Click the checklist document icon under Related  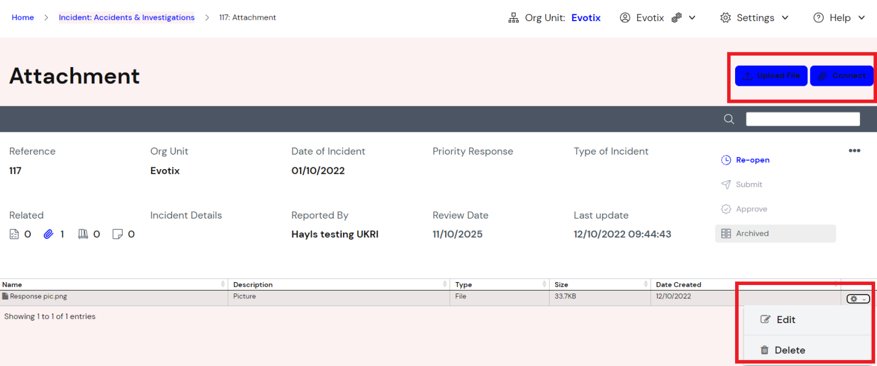point(14,234)
